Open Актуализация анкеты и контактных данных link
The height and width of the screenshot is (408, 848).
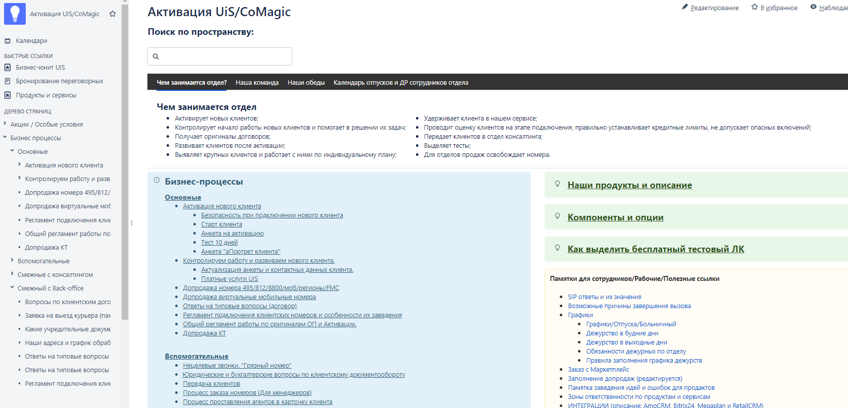tap(277, 270)
